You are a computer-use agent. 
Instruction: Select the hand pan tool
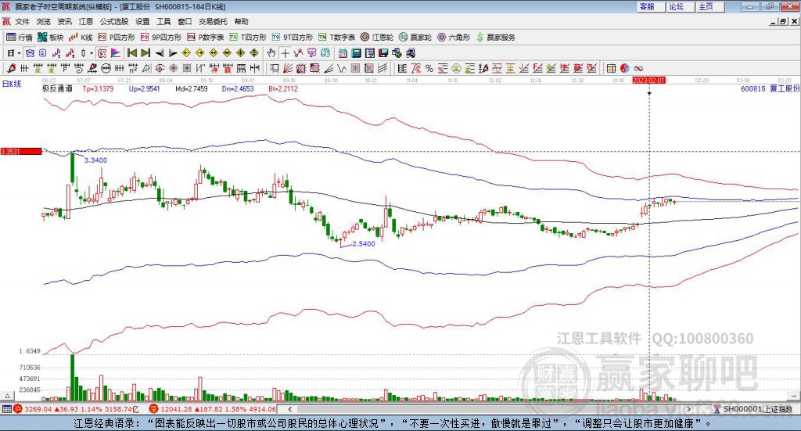[271, 52]
